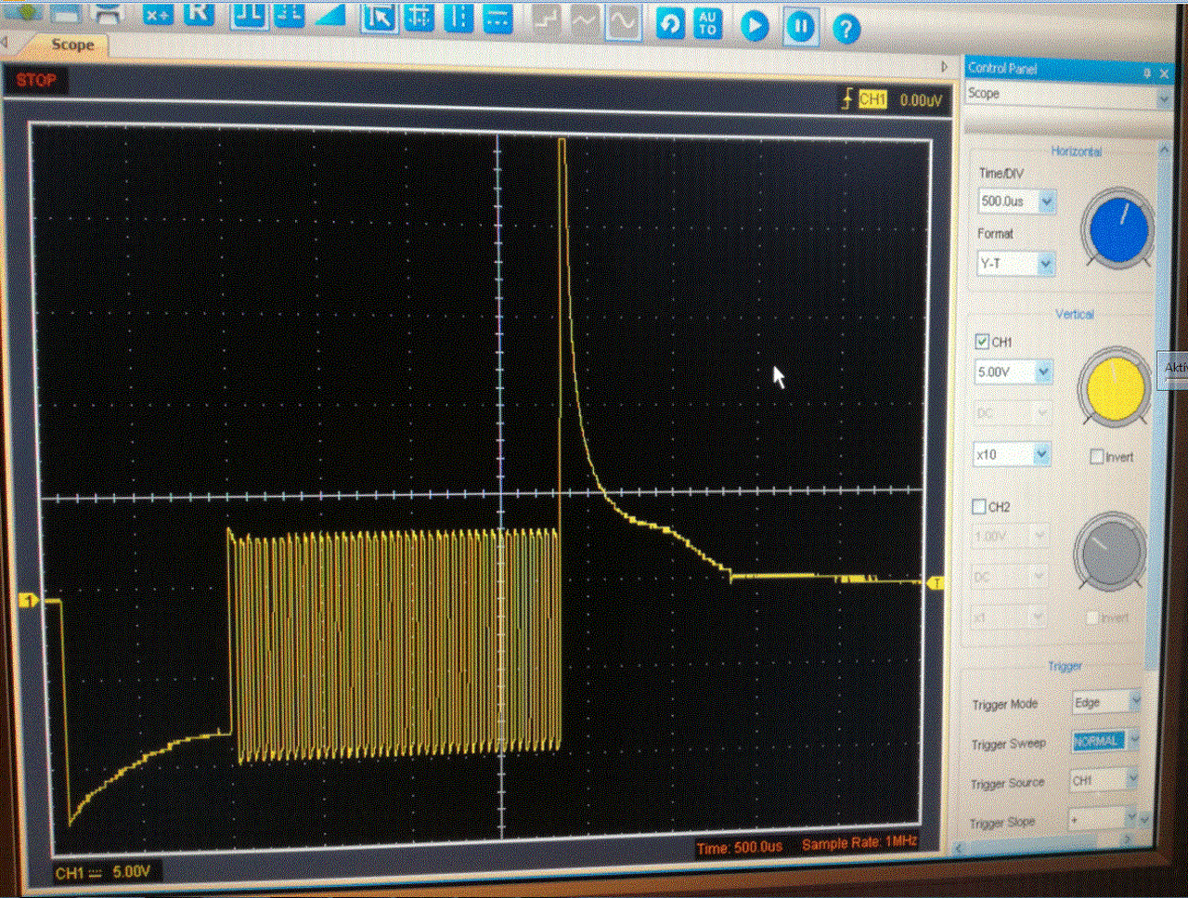Click the save icon in the toolbar
1188x898 pixels.
(65, 13)
